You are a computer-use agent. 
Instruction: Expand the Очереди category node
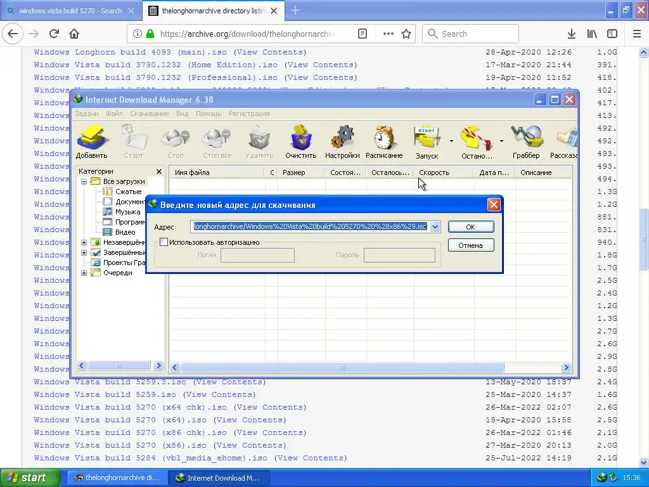pyautogui.click(x=84, y=273)
